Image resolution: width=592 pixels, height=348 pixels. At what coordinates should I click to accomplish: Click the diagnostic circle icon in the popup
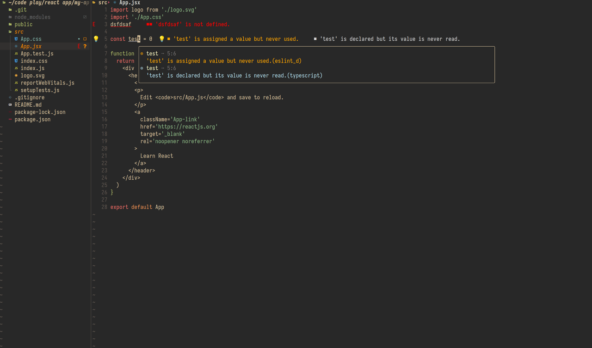(x=142, y=53)
